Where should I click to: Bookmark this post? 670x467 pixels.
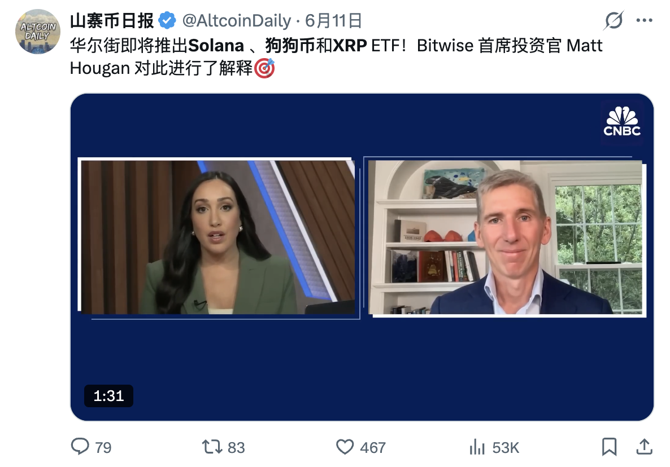pos(610,447)
